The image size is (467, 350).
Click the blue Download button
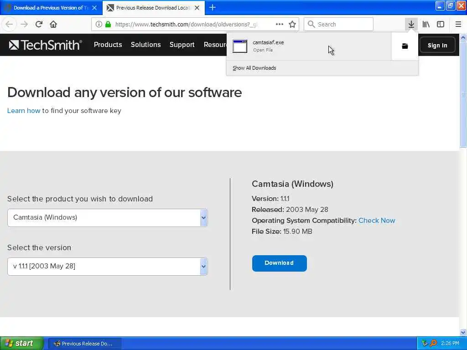[x=280, y=263]
